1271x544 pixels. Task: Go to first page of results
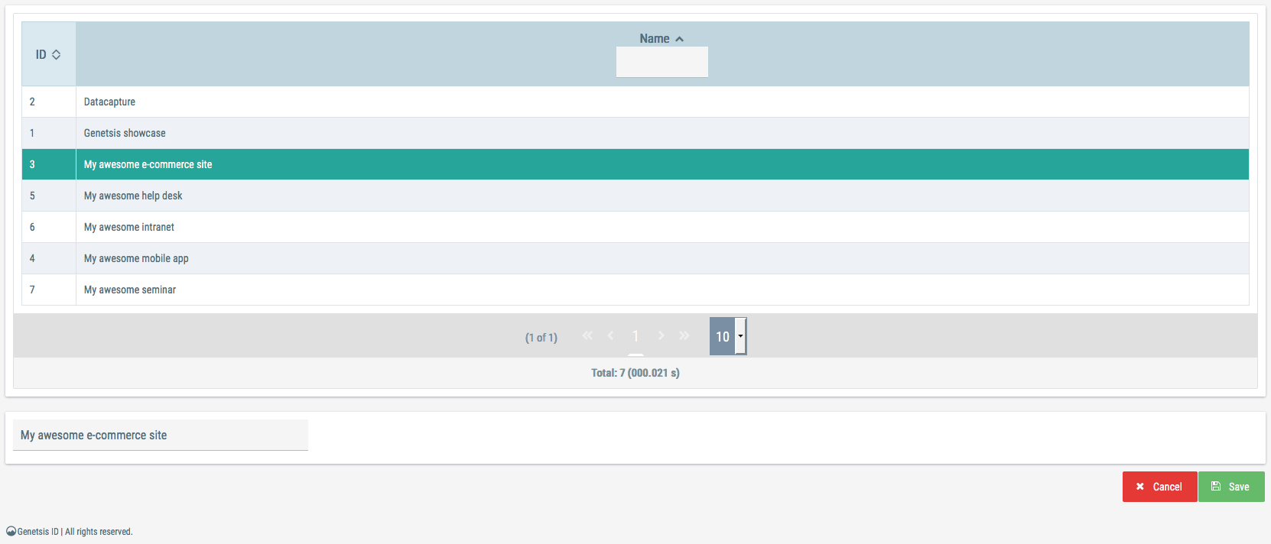point(587,336)
